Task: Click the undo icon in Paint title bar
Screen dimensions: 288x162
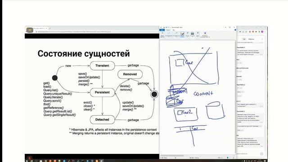Action: coord(166,27)
